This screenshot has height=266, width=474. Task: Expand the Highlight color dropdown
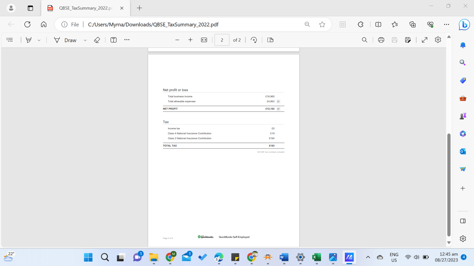39,40
